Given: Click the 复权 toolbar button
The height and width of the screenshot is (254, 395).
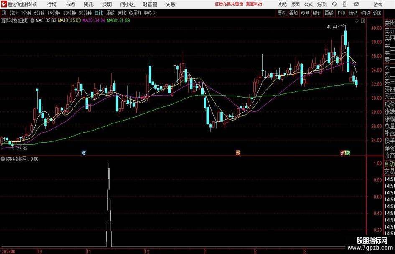Looking at the screenshot, I should [x=282, y=13].
